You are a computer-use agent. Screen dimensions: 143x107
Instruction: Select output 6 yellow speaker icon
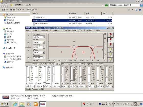click(x=110, y=60)
